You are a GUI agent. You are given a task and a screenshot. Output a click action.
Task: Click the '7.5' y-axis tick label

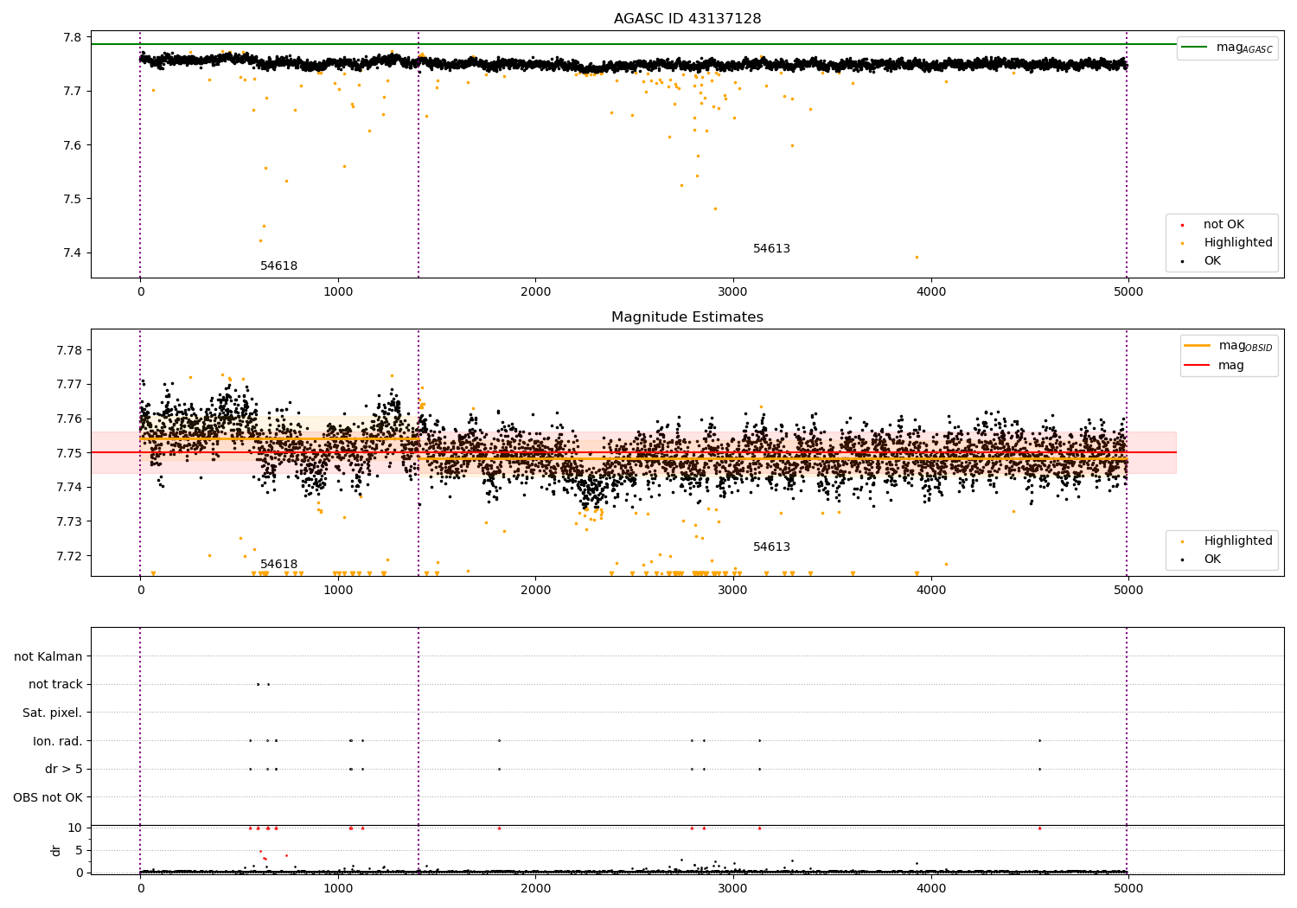73,199
